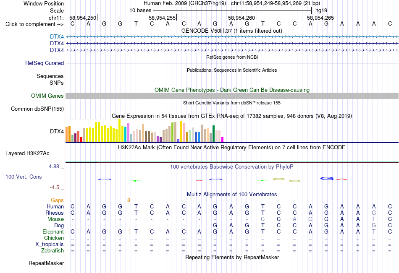Click the cyan GTEx expression bar
The width and height of the screenshot is (399, 273).
click(126, 134)
